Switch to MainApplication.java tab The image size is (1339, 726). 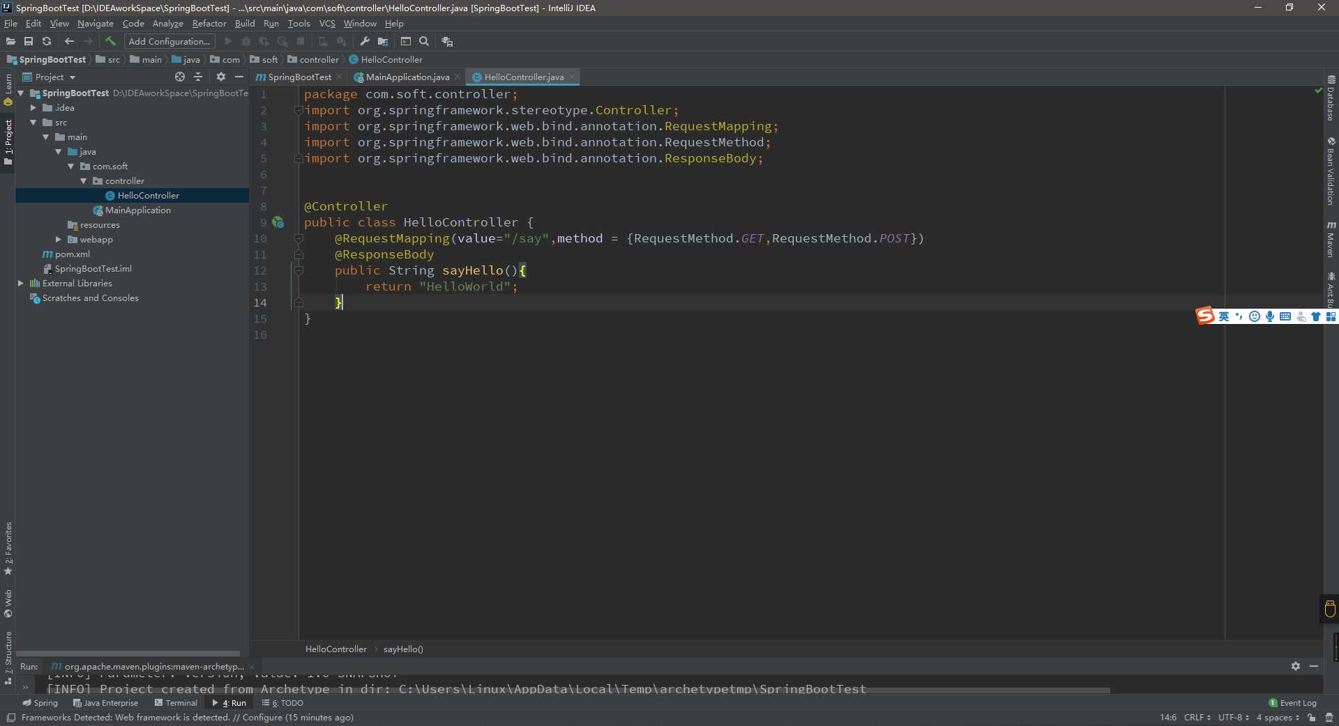407,77
